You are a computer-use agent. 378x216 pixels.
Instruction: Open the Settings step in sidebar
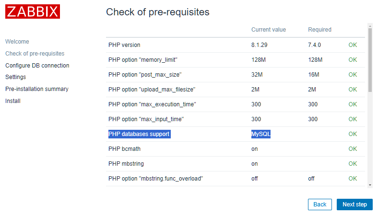[x=15, y=77]
